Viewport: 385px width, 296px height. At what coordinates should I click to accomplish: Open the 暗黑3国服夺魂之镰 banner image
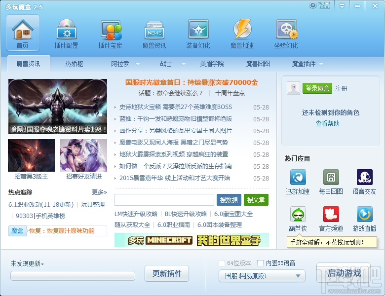[58, 107]
